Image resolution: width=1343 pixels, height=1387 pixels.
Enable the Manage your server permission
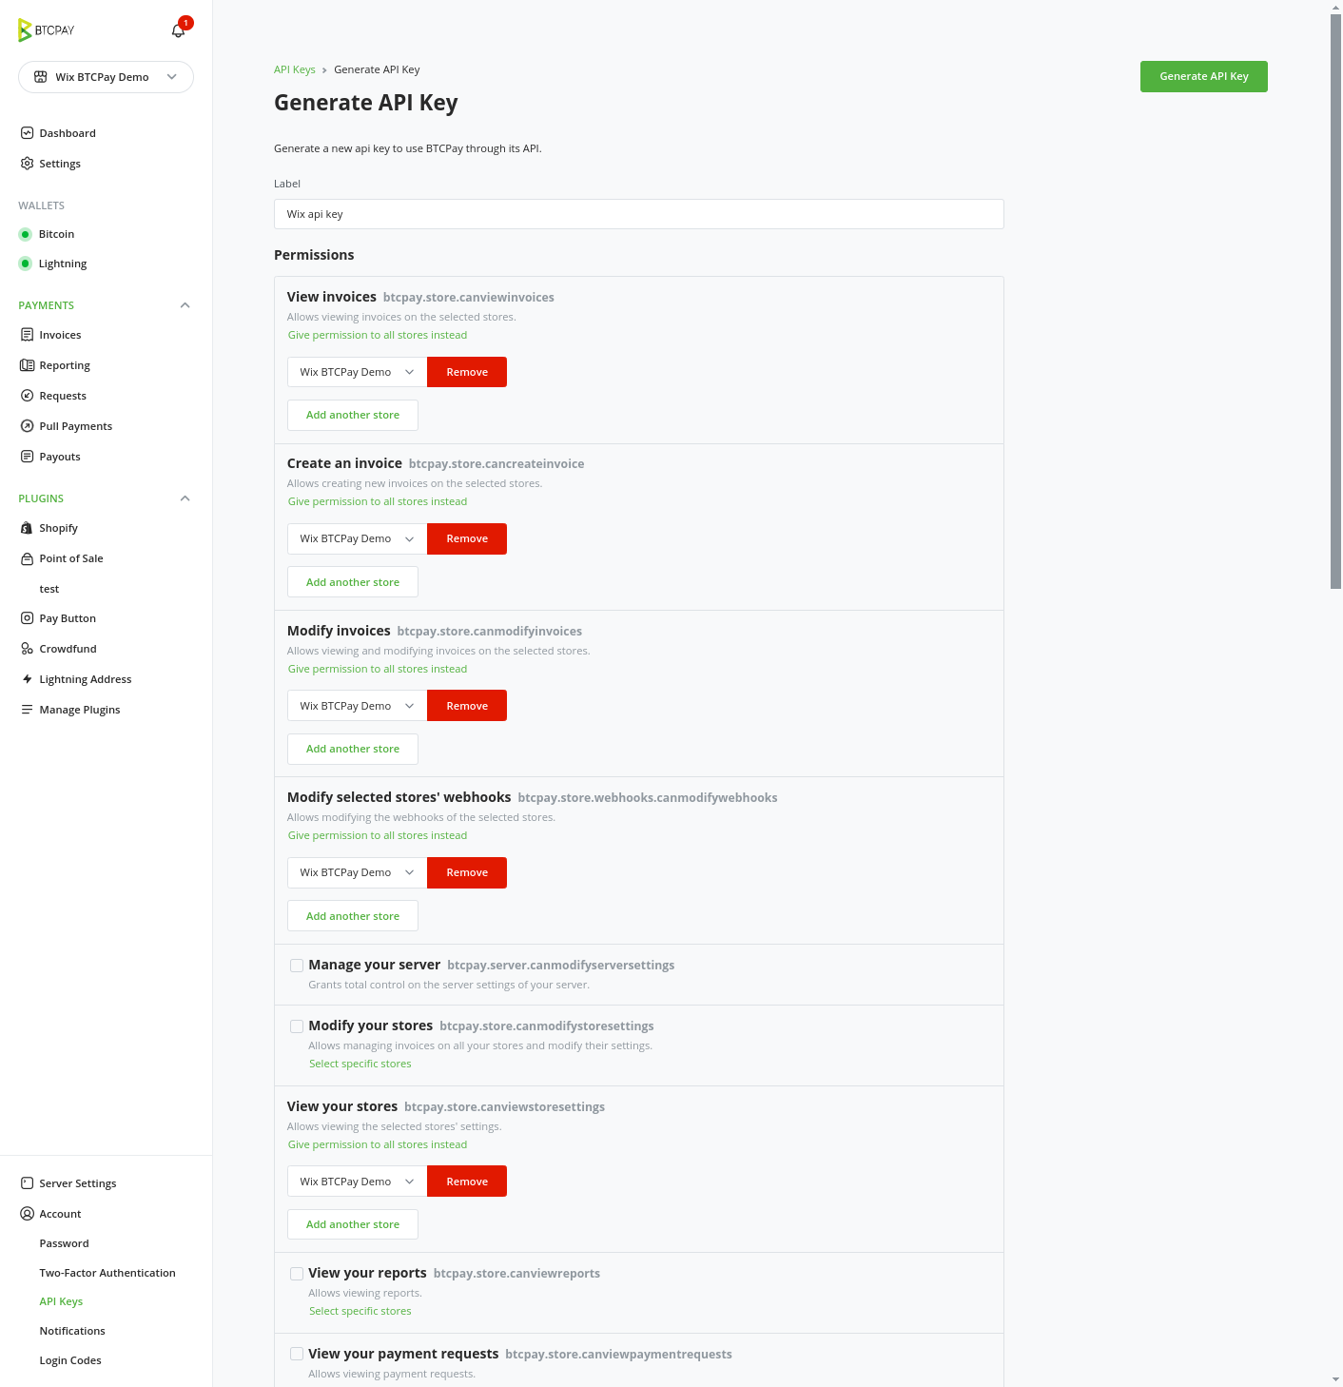pyautogui.click(x=296, y=965)
